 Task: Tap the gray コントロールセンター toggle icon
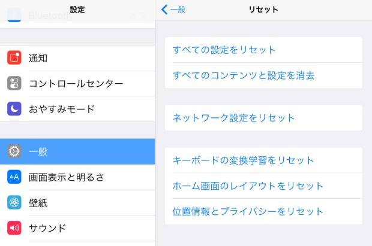pyautogui.click(x=14, y=83)
